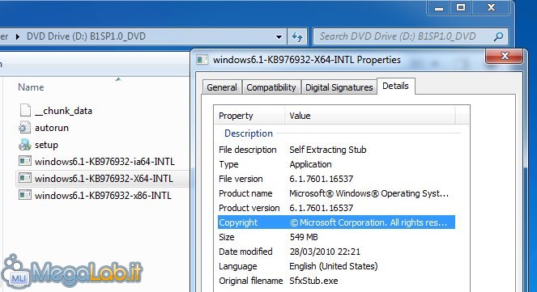The image size is (537, 292).
Task: Select the File version property row
Action: click(x=337, y=179)
